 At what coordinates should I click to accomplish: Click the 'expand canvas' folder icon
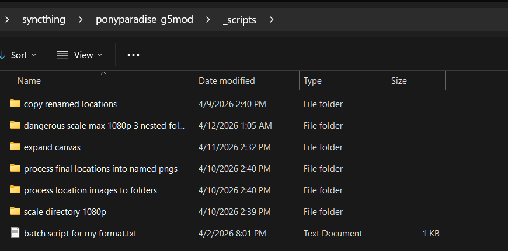click(15, 147)
